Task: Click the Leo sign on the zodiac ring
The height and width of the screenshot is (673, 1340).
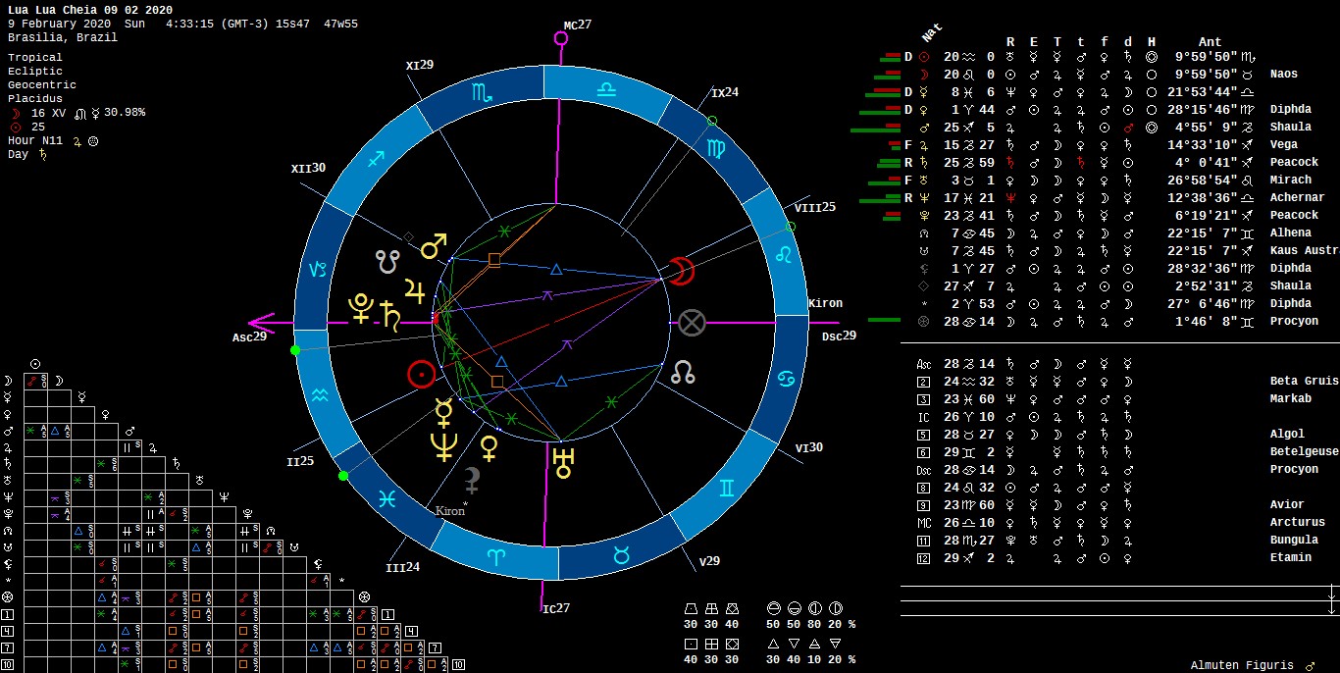Action: point(783,253)
